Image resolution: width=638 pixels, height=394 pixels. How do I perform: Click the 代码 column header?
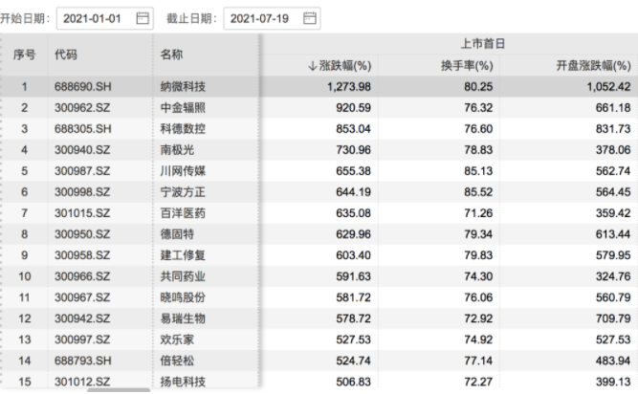tap(66, 55)
